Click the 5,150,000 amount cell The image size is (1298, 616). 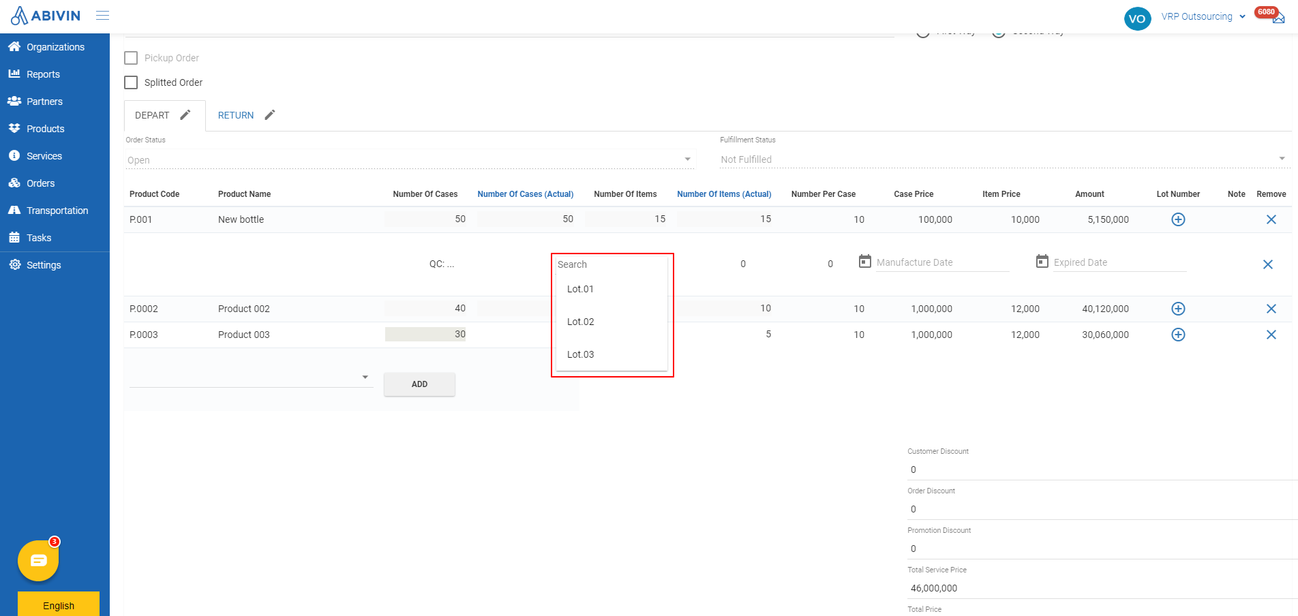(x=1108, y=219)
